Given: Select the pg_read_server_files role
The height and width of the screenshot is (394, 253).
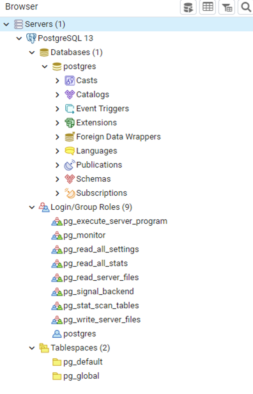Looking at the screenshot, I should (x=101, y=278).
